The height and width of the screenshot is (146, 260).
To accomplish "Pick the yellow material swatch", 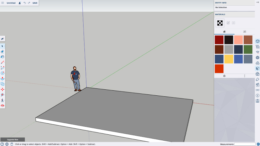I will (x=229, y=59).
